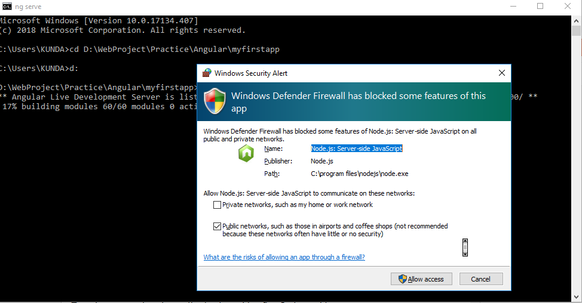Click the Windows Defender shield icon in the banner

tap(215, 101)
